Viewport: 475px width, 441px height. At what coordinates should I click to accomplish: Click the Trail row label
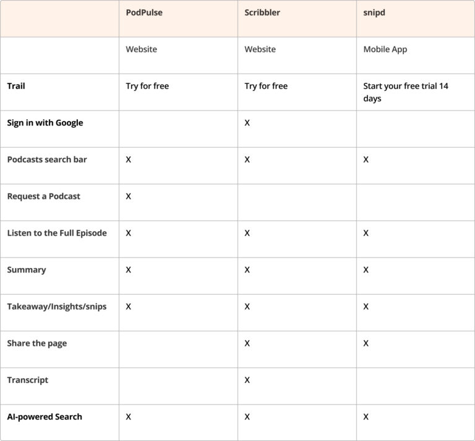[16, 86]
